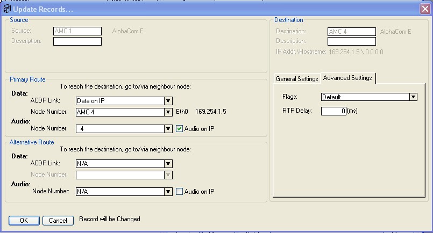Open Primary Data Node Number AMC 4 dropdown

point(168,112)
